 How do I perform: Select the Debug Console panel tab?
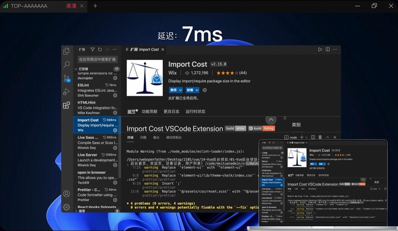tap(174, 137)
